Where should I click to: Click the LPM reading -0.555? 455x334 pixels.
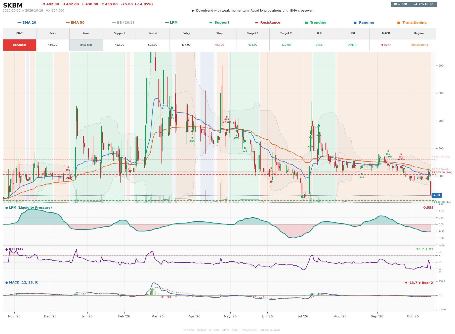(x=428, y=208)
